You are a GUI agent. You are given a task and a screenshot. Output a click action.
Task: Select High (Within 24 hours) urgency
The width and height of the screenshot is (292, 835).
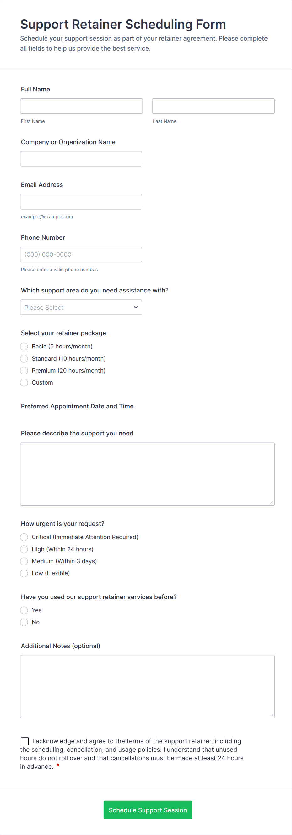[x=24, y=549]
